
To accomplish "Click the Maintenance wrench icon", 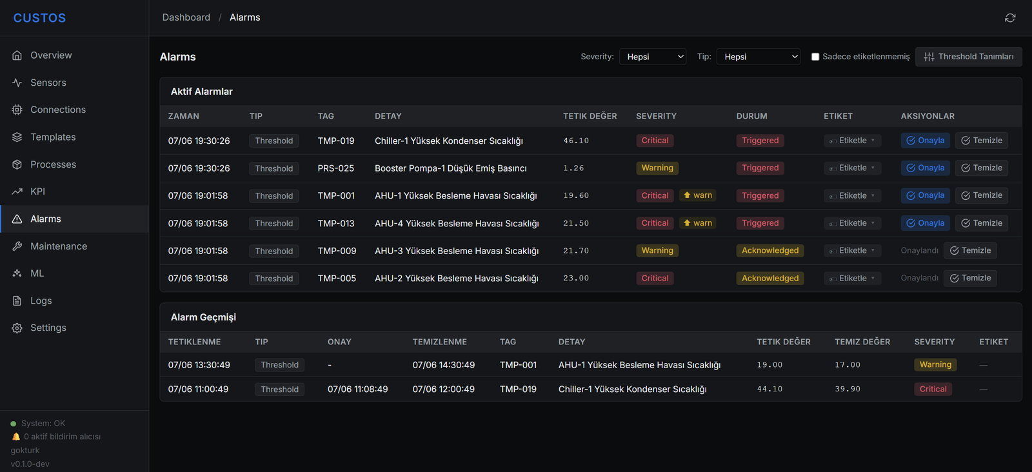I will coord(17,246).
